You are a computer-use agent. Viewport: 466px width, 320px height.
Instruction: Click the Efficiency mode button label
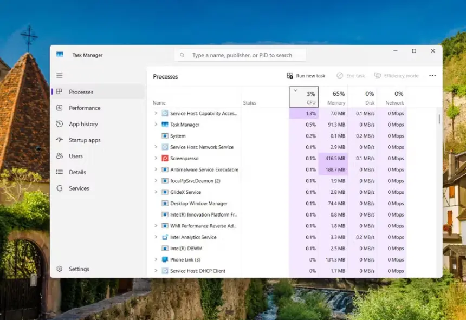pos(401,76)
